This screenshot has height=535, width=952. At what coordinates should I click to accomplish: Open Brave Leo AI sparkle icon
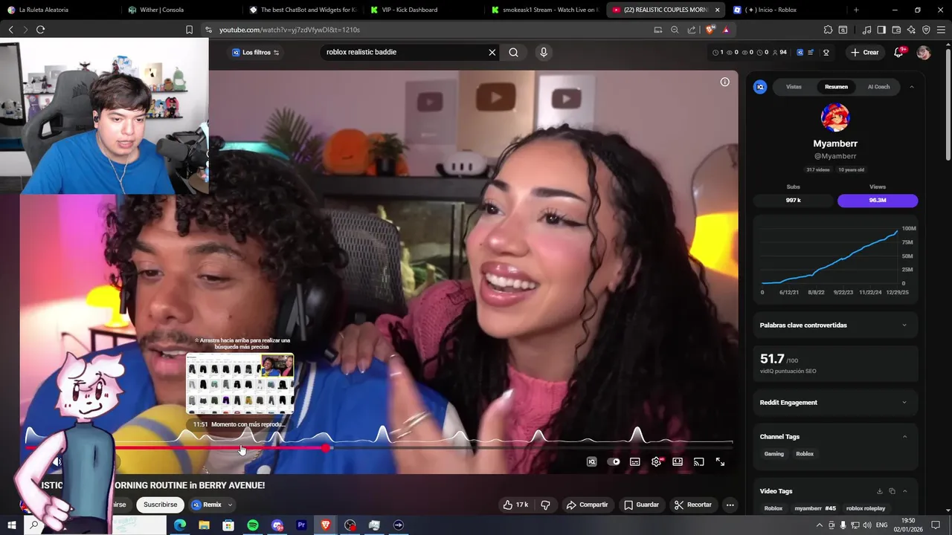point(911,30)
